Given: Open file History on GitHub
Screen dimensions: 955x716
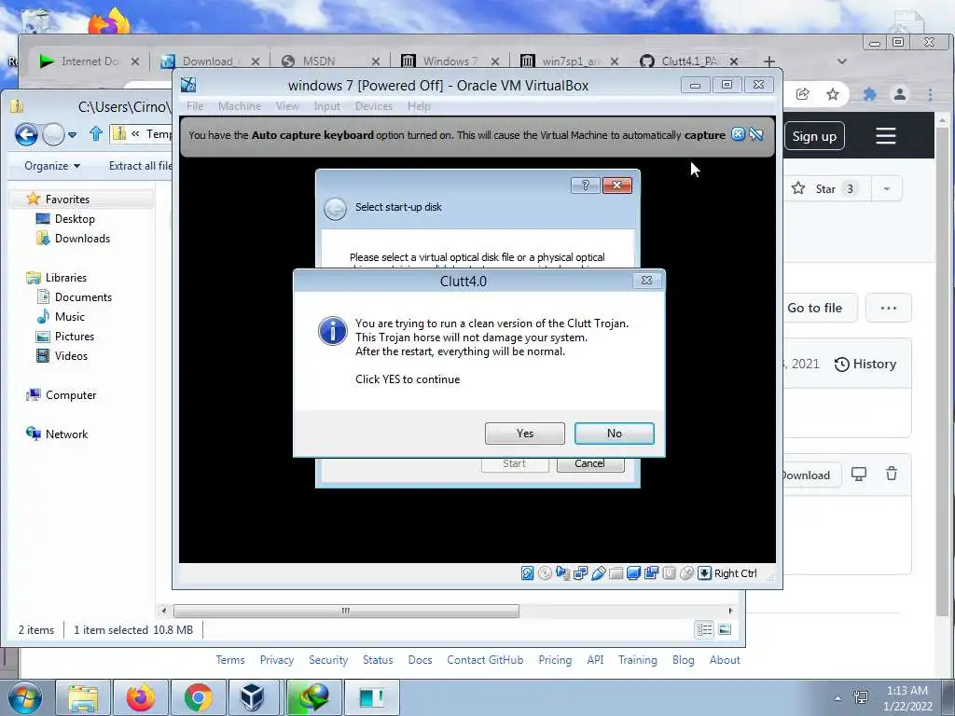Looking at the screenshot, I should 865,365.
